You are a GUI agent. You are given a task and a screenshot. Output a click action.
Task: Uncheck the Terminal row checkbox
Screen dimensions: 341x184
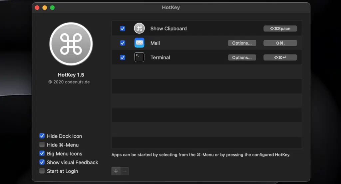123,57
